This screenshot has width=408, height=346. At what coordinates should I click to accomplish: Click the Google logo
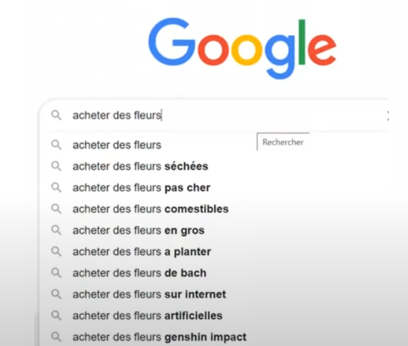tap(242, 48)
